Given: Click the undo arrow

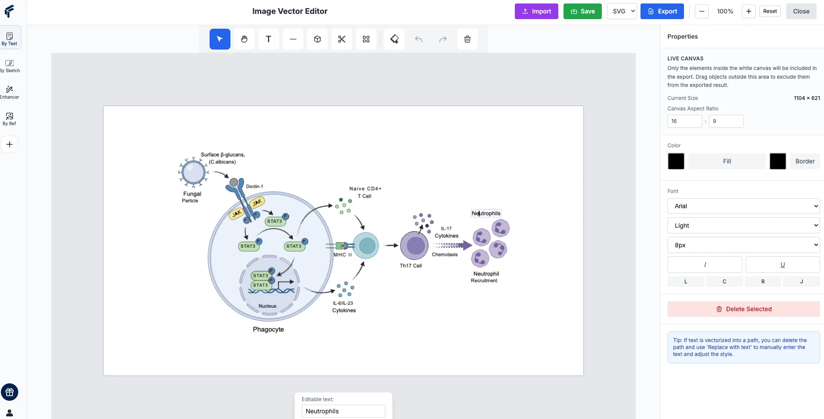Looking at the screenshot, I should [419, 39].
